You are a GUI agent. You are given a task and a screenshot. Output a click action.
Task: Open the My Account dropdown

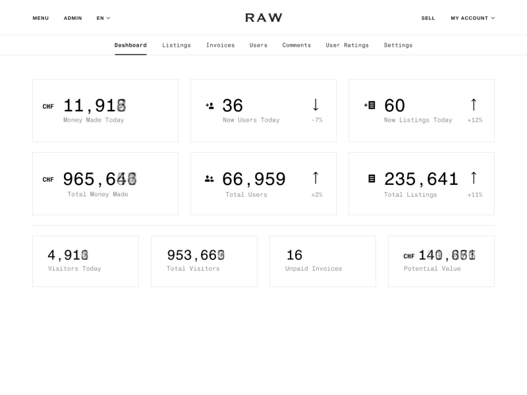tap(472, 18)
